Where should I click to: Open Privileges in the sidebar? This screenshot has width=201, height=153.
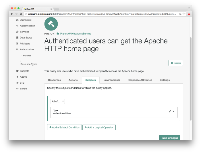(x=25, y=44)
